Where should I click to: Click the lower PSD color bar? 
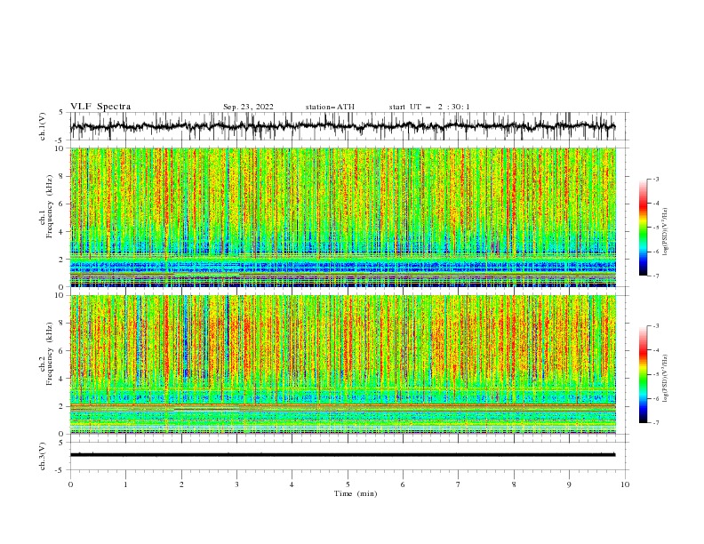[x=643, y=374]
